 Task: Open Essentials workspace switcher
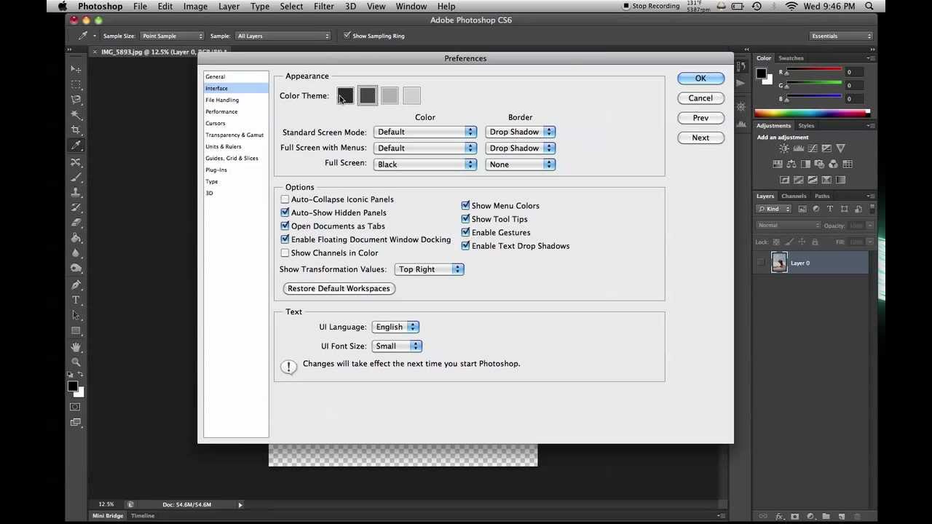coord(841,36)
